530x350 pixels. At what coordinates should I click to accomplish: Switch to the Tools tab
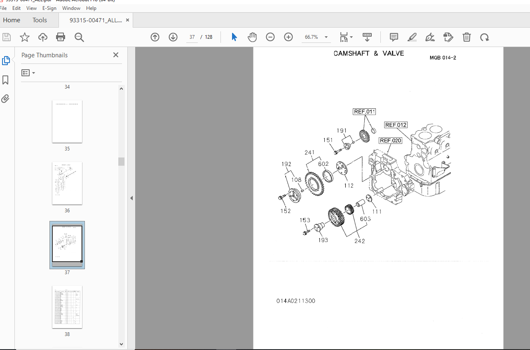point(40,20)
